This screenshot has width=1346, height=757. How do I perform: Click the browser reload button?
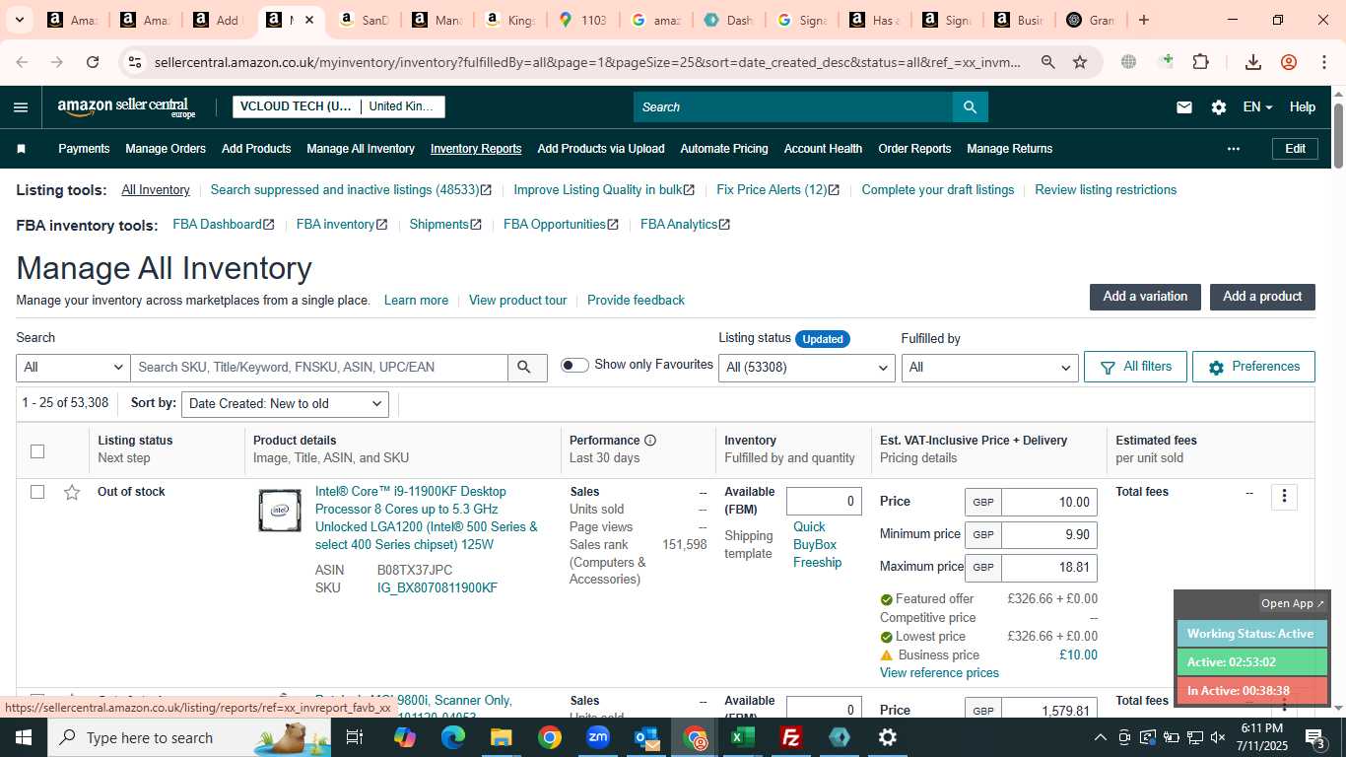click(93, 62)
